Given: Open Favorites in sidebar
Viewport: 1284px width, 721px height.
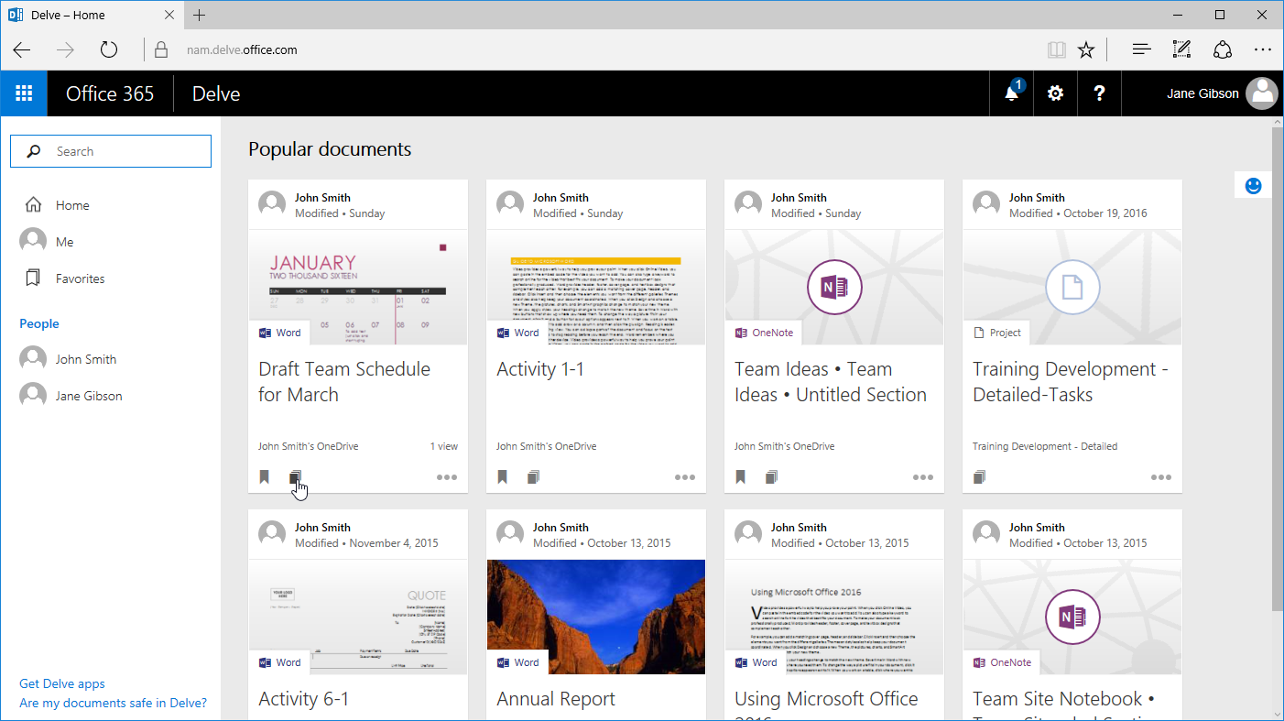Looking at the screenshot, I should pos(81,279).
